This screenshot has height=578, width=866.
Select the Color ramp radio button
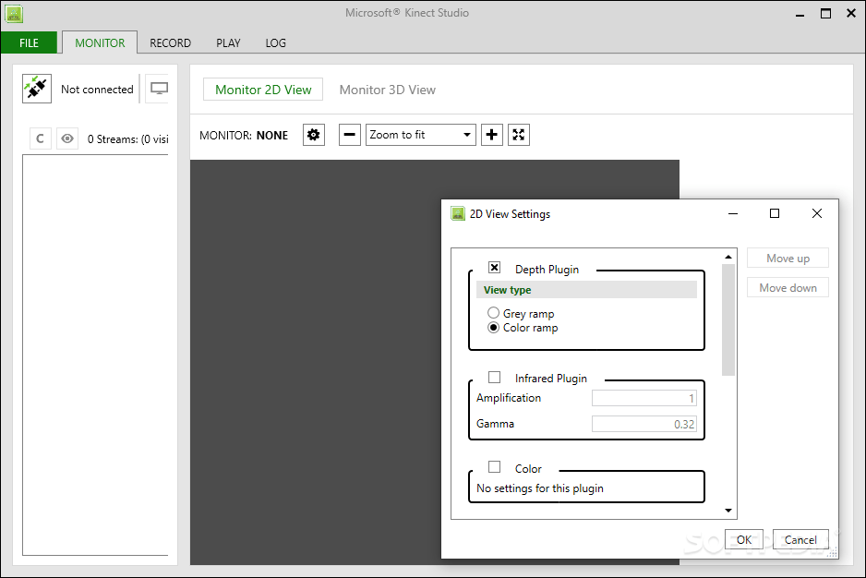coord(493,327)
